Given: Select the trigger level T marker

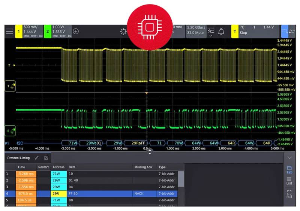Looking at the screenshot, I should [12, 65].
